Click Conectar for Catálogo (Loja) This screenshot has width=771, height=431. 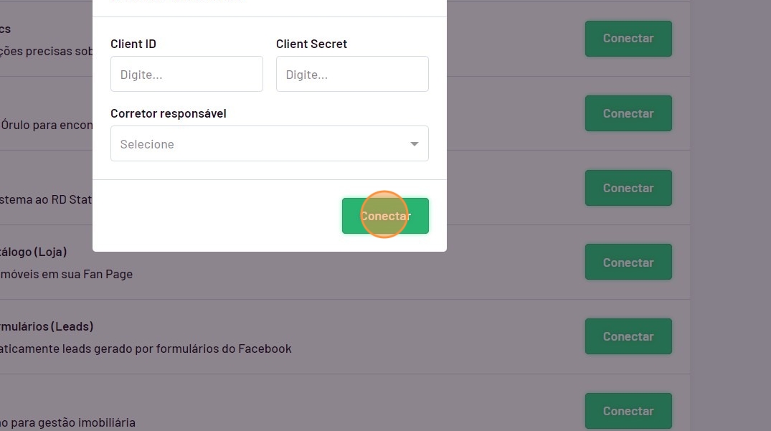[628, 262]
